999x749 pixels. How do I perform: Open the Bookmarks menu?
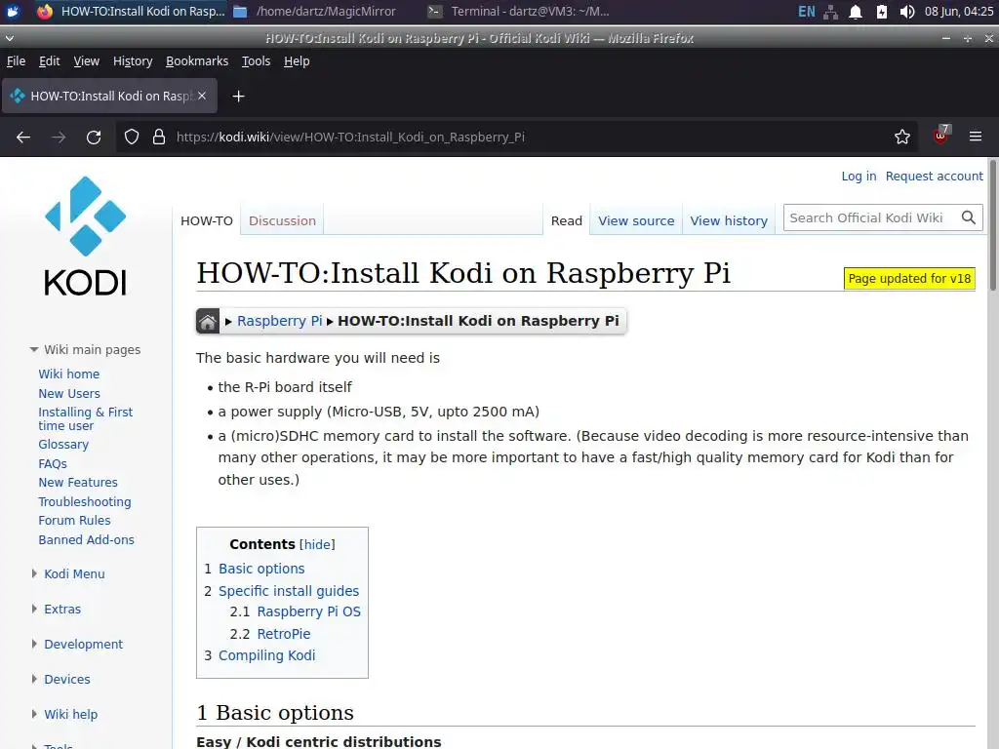[x=197, y=61]
